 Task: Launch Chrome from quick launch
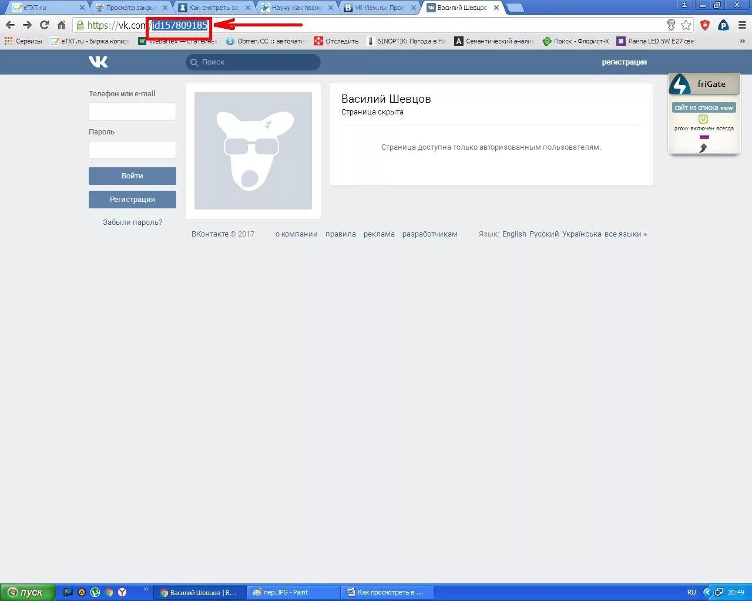point(109,592)
